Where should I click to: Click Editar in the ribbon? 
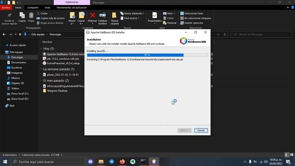[169, 18]
